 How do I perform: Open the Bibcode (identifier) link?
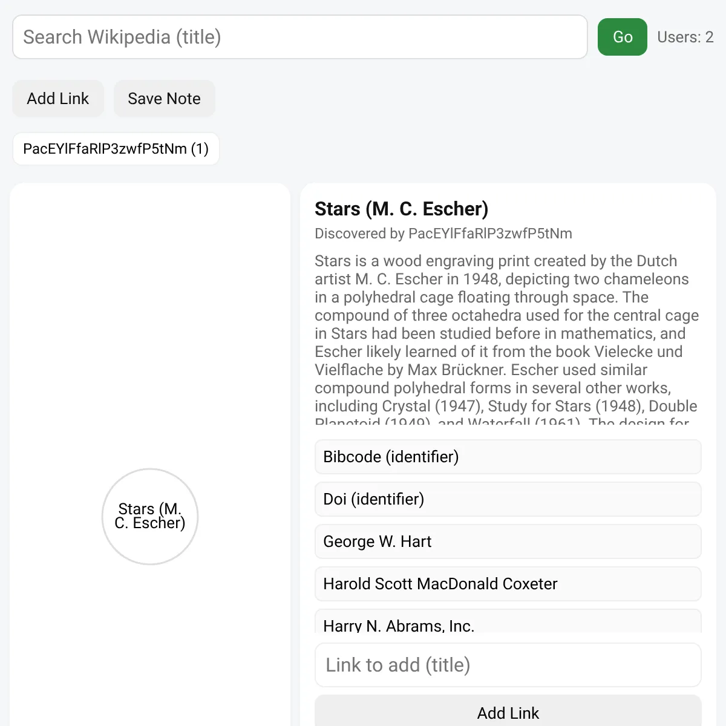(x=508, y=457)
